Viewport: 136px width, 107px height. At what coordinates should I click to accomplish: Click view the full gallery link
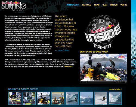115,89
